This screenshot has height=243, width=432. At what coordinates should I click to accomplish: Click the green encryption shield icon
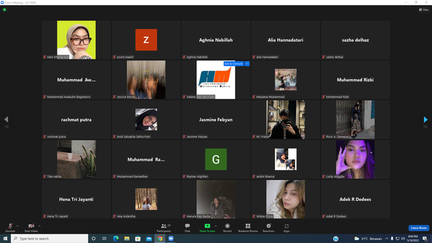click(5, 9)
